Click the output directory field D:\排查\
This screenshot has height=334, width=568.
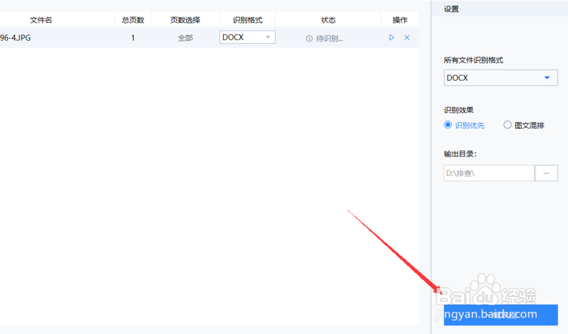click(x=488, y=173)
